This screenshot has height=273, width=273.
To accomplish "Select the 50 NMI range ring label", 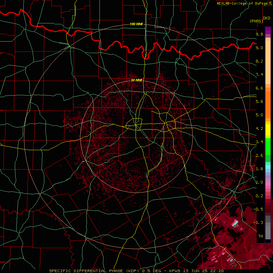I will pyautogui.click(x=136, y=80).
